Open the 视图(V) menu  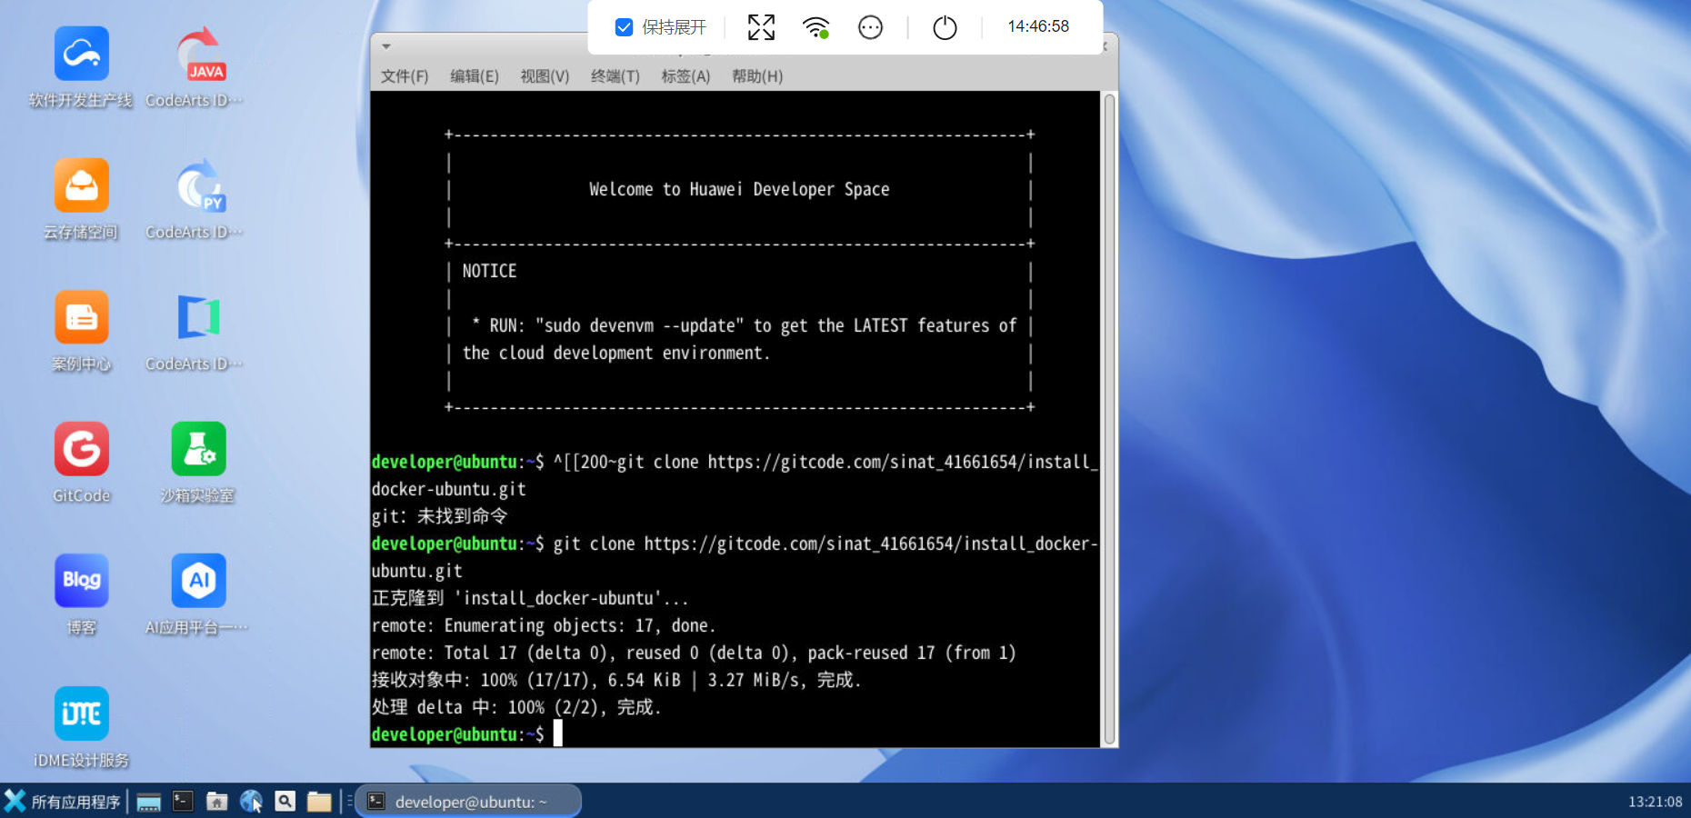point(545,76)
